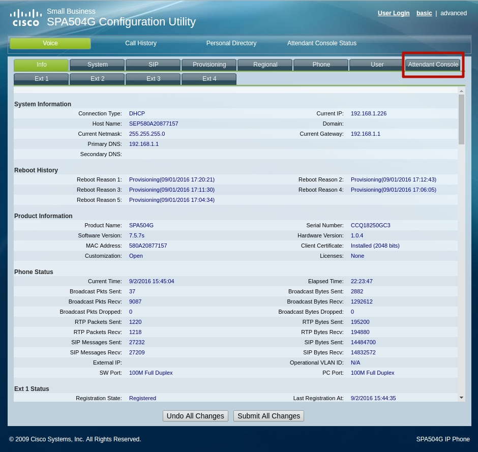The image size is (478, 452).
Task: Click SIP Bytes Recv value 14832572
Action: coord(363,353)
